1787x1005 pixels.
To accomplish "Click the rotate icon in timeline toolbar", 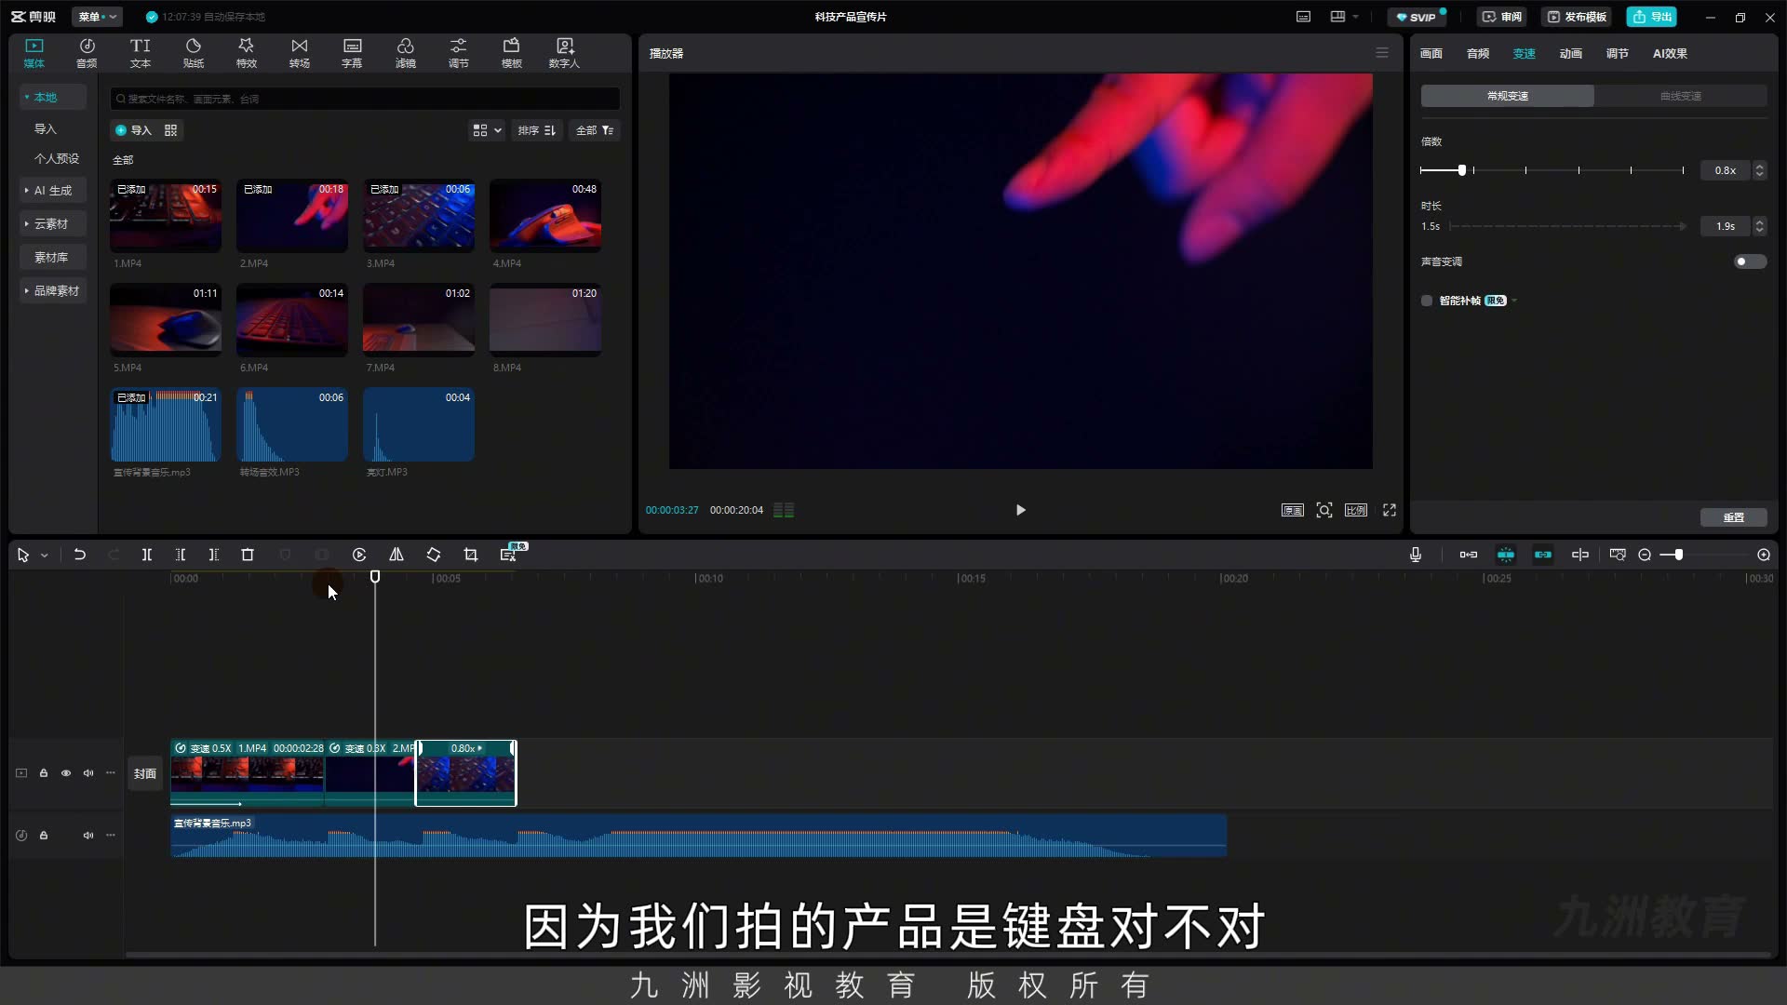I will click(x=434, y=555).
